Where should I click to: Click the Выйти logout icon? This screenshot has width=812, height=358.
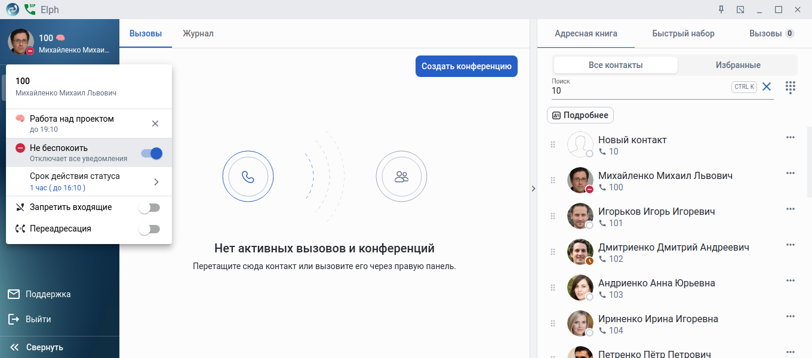[x=14, y=319]
